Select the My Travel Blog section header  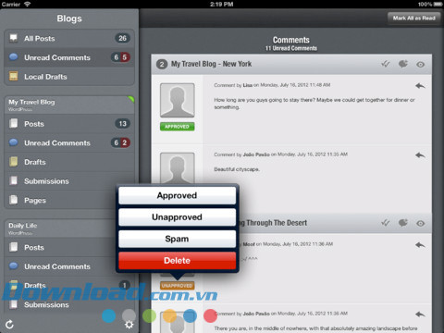pyautogui.click(x=69, y=105)
